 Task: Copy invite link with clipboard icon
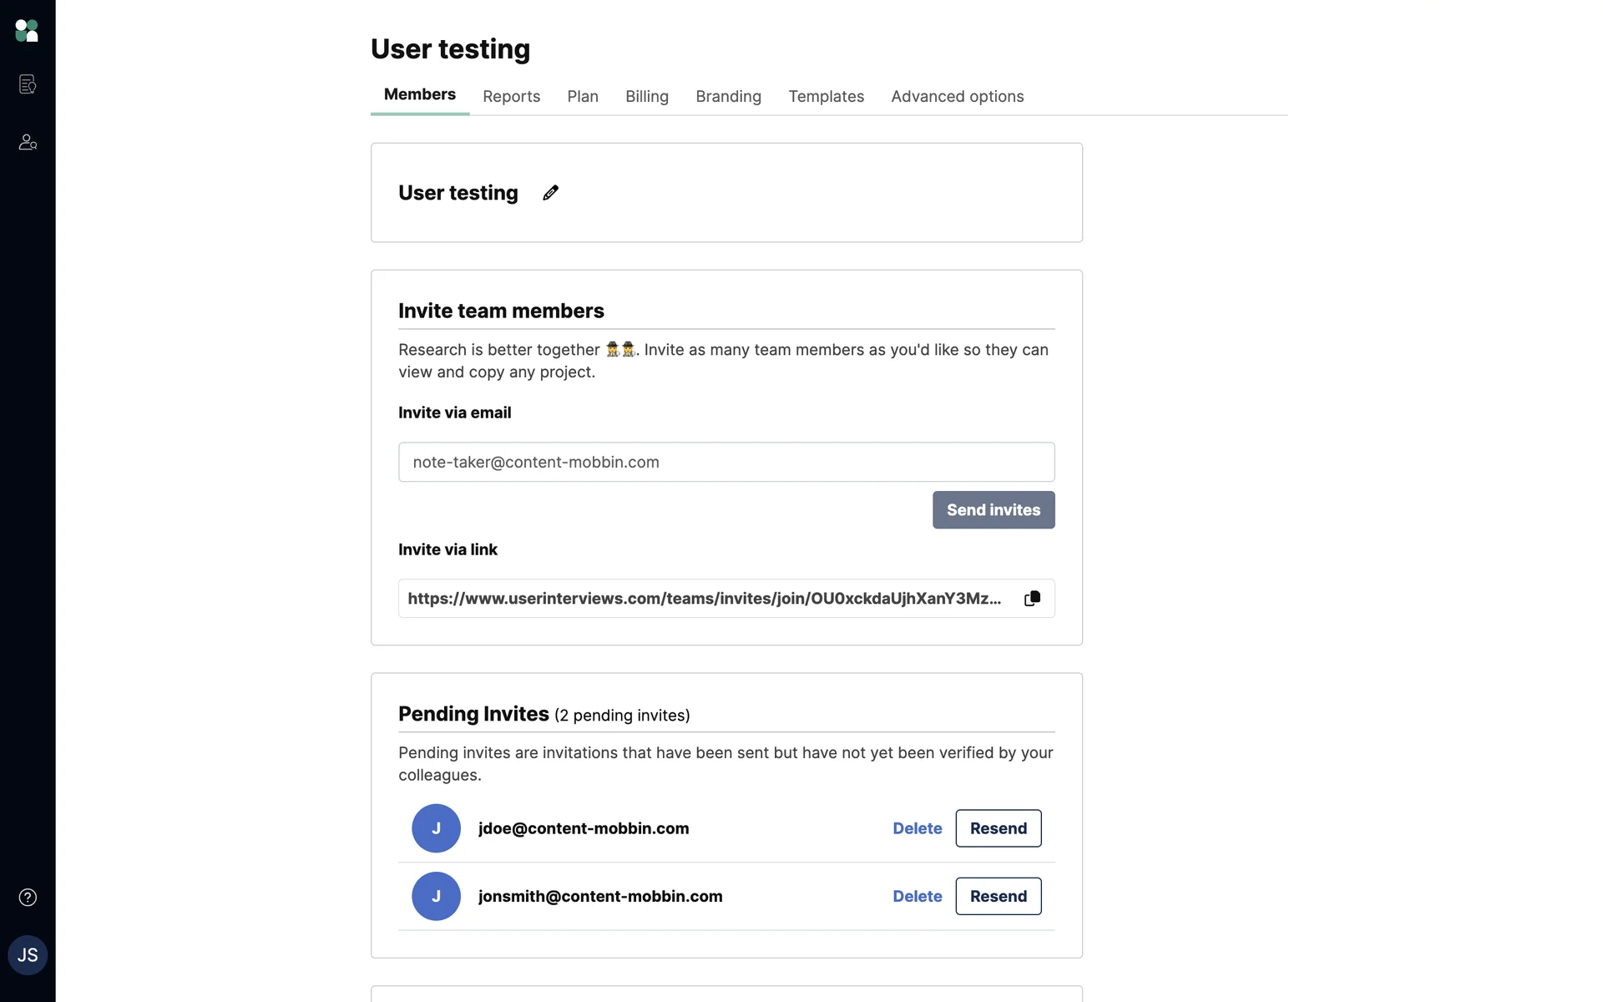[x=1032, y=599]
